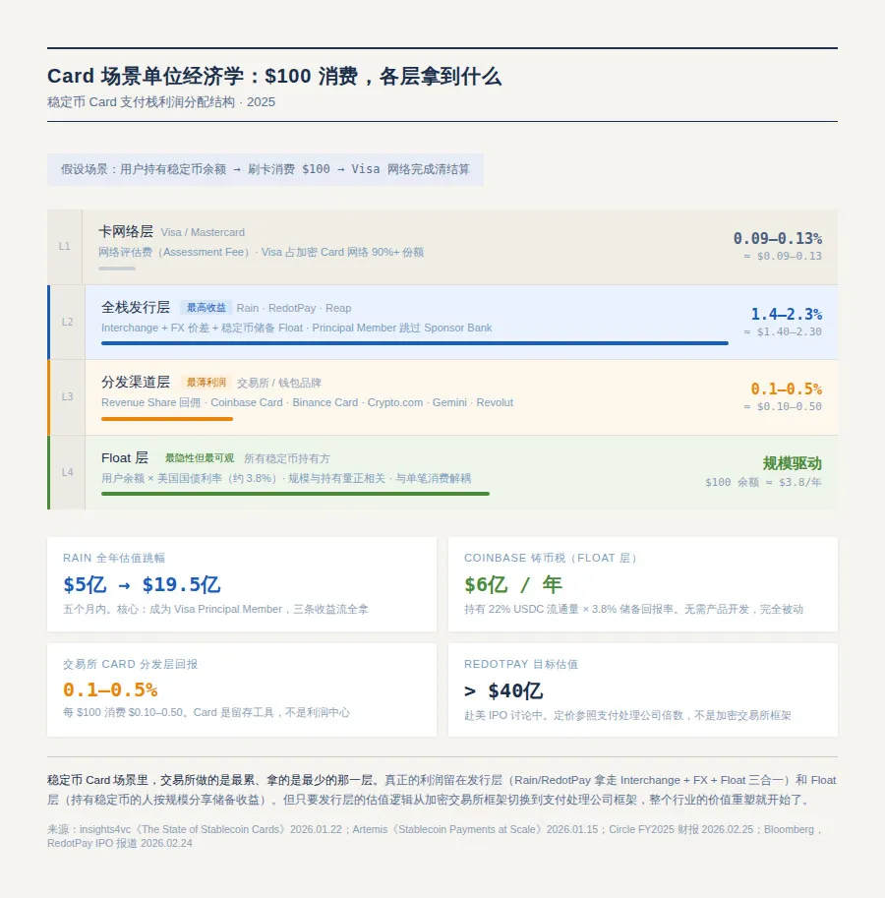
Task: Click the blue bar under 全栈发行层
Action: [414, 343]
